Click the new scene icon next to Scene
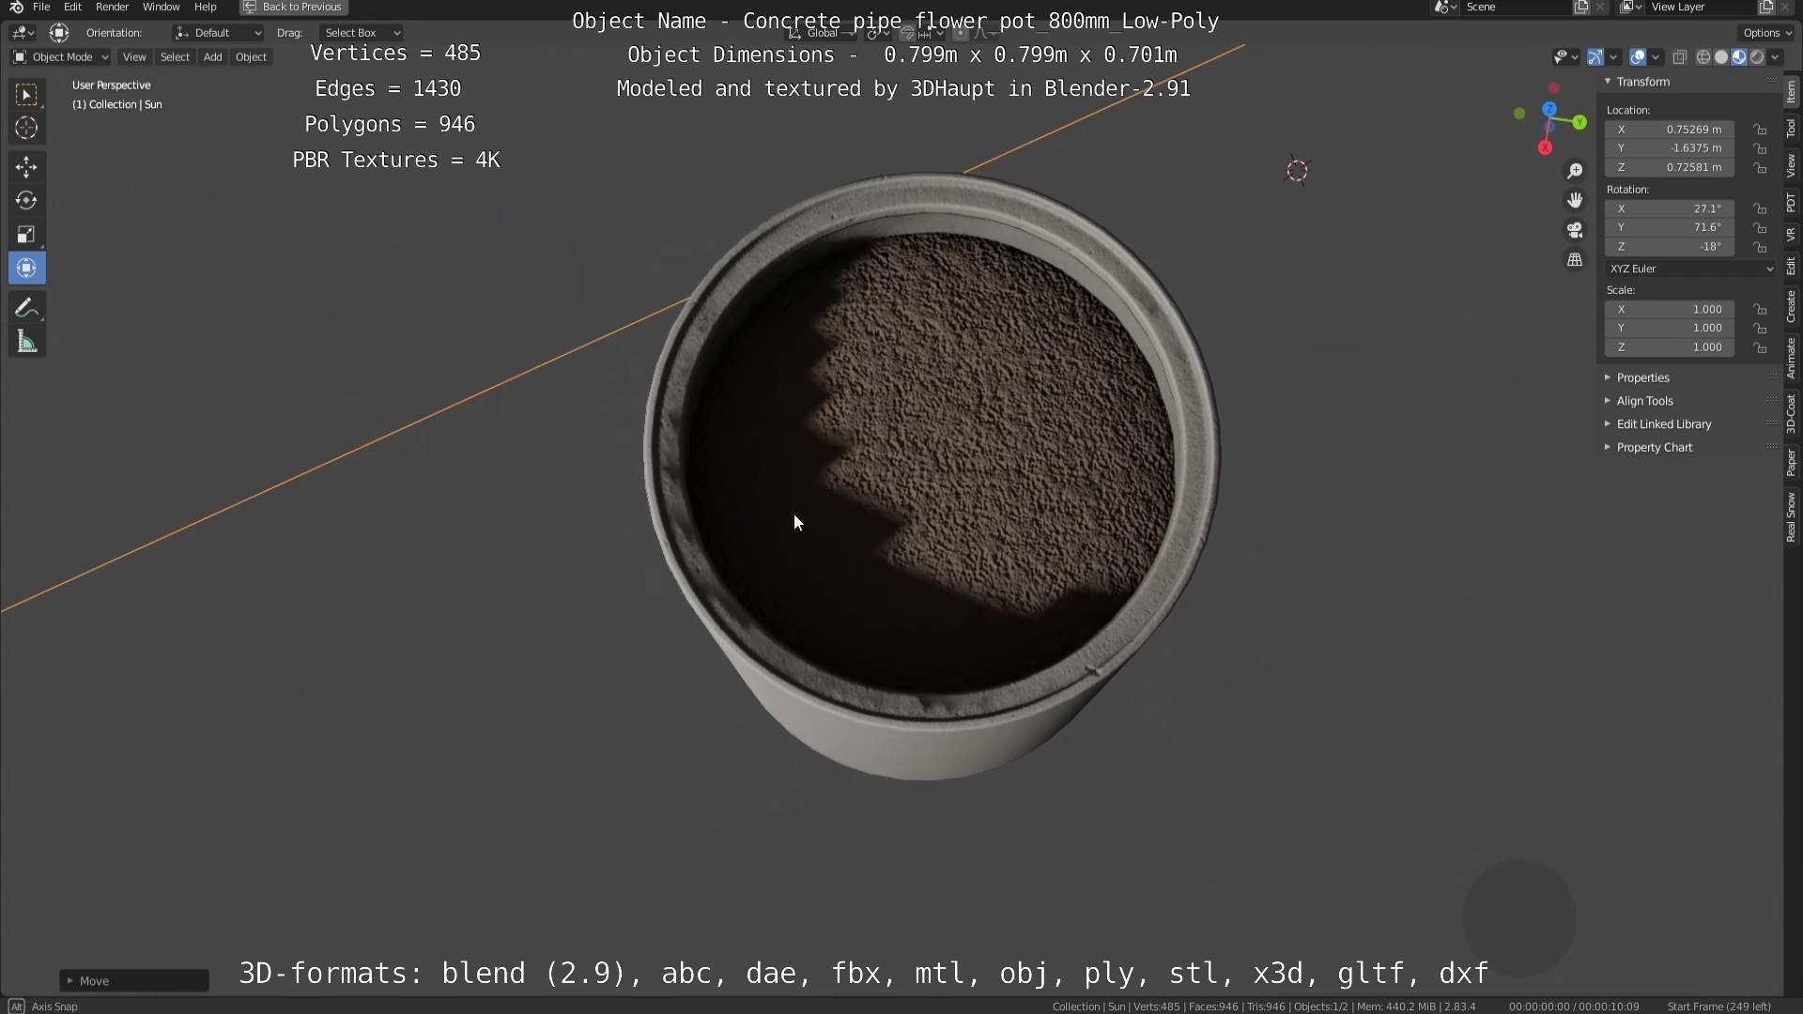The height and width of the screenshot is (1014, 1803). [x=1581, y=7]
